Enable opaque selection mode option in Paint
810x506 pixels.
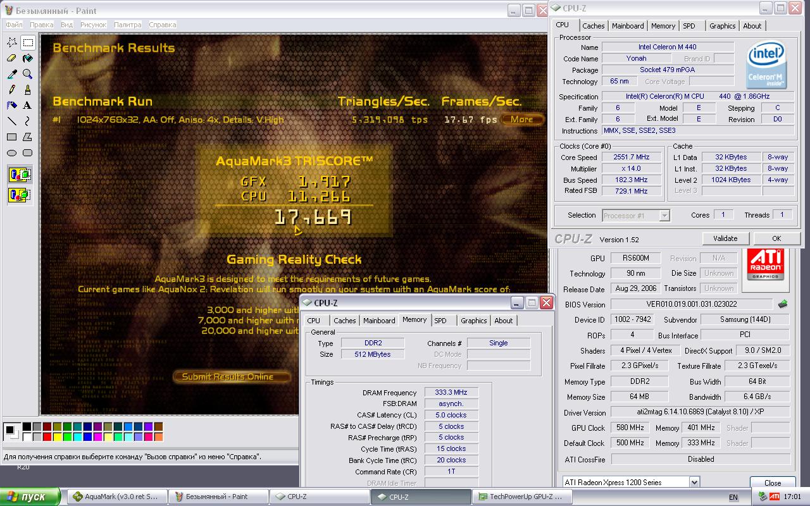click(x=20, y=175)
